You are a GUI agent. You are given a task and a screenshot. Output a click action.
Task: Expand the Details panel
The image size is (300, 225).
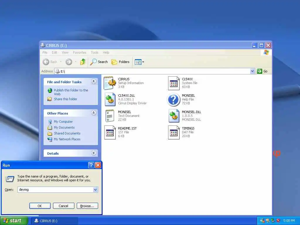pos(93,153)
